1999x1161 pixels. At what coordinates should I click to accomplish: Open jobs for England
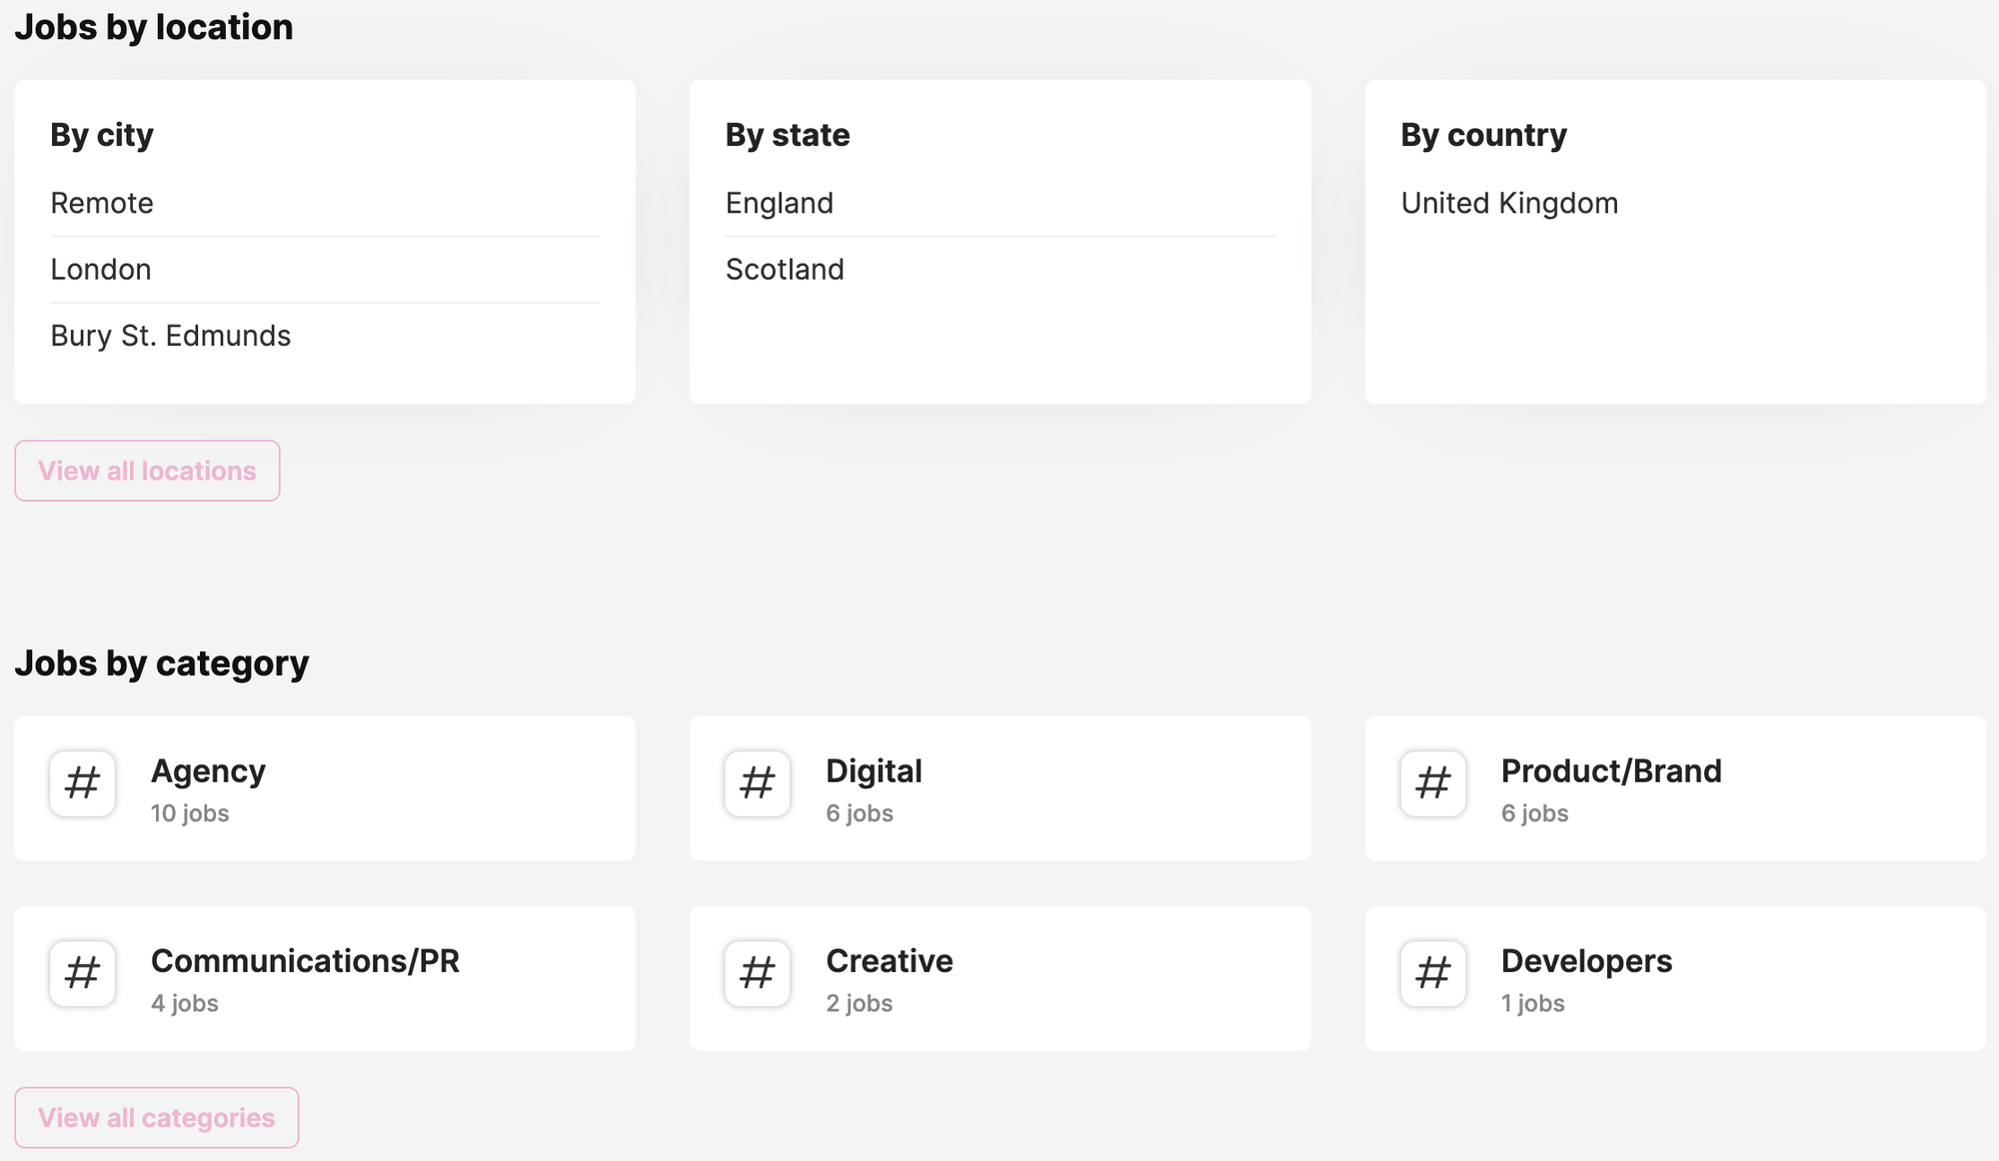780,203
